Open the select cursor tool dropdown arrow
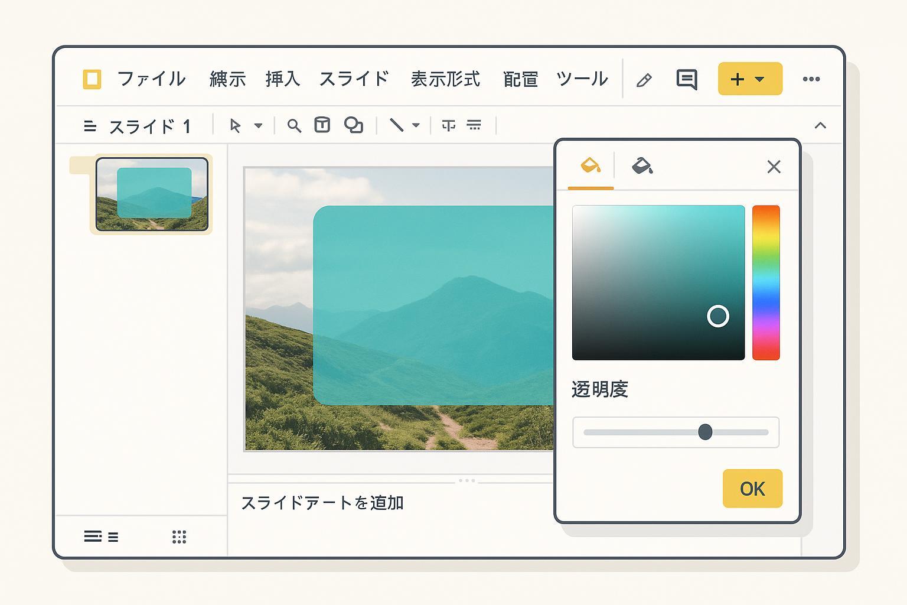The image size is (907, 605). [258, 126]
